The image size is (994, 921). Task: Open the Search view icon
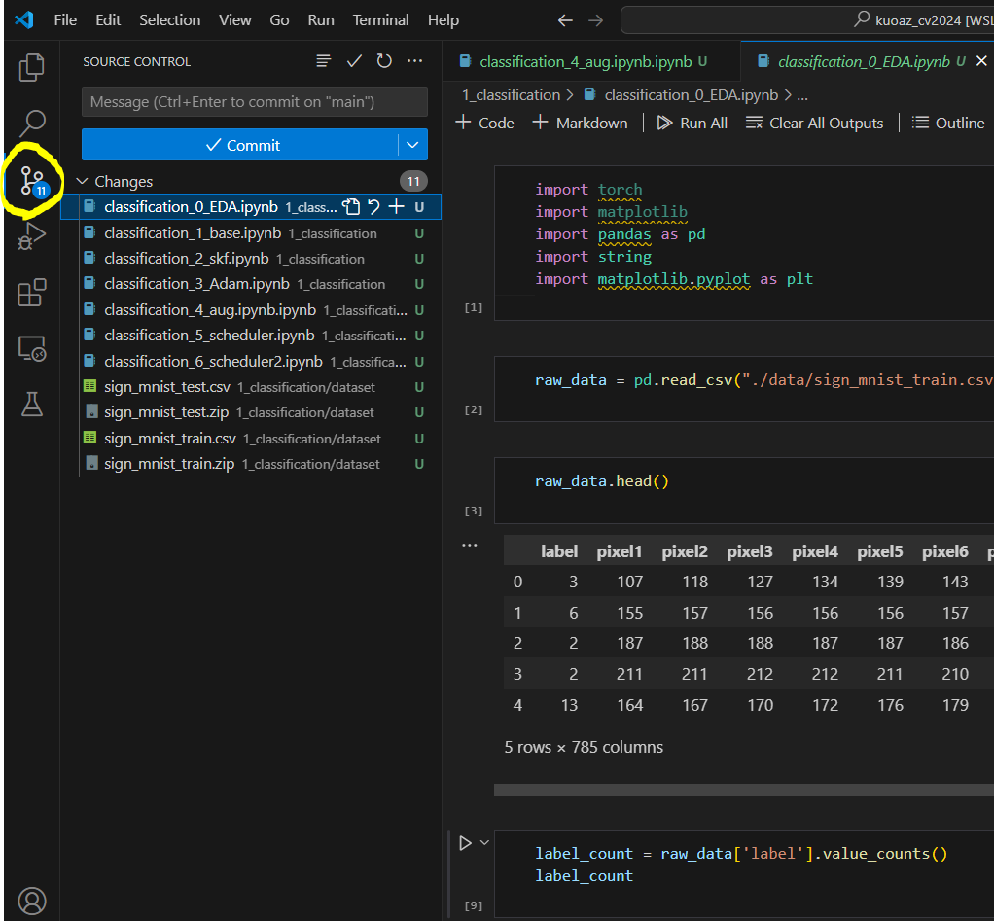(x=32, y=124)
